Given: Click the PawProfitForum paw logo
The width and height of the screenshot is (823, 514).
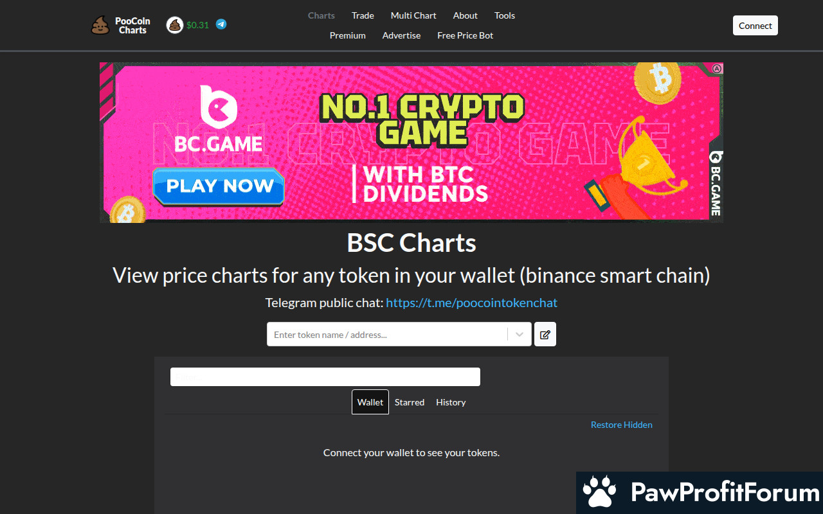Looking at the screenshot, I should 599,492.
